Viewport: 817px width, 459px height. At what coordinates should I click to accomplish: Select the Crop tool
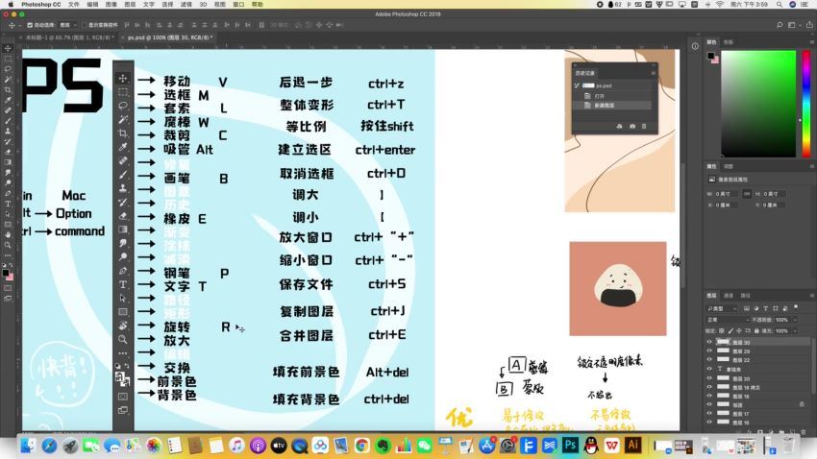pyautogui.click(x=8, y=89)
